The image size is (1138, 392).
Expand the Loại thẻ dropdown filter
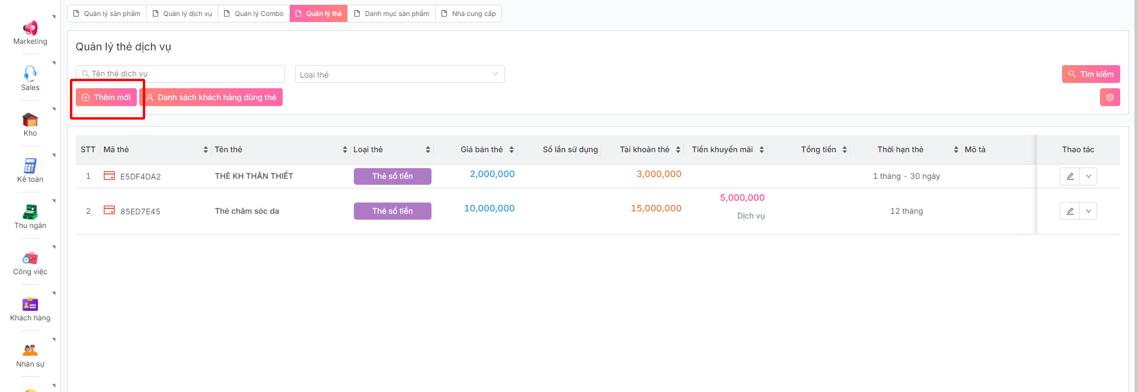(399, 75)
